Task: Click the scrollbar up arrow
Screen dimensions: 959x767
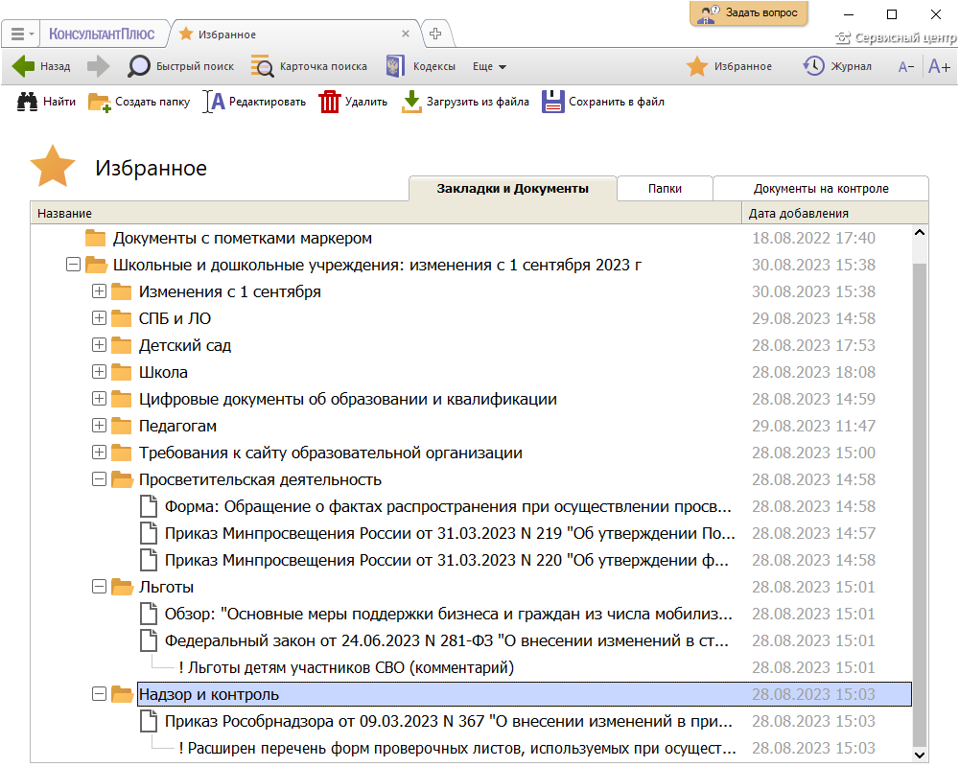Action: click(x=920, y=233)
